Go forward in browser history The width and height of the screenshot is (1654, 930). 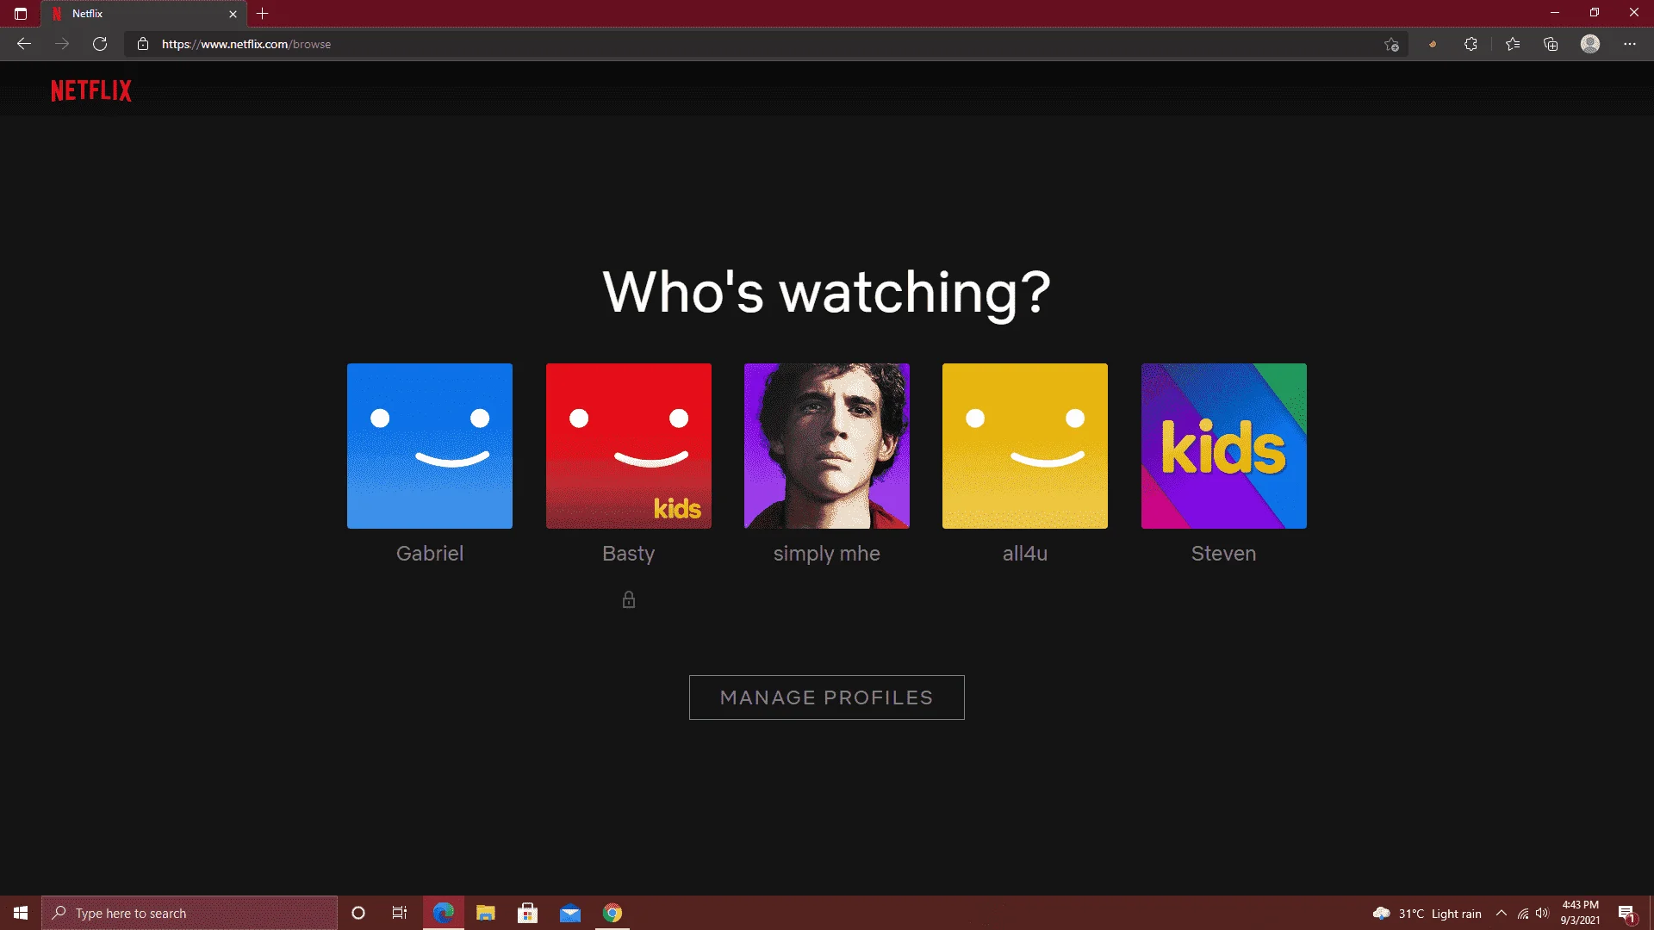(62, 44)
